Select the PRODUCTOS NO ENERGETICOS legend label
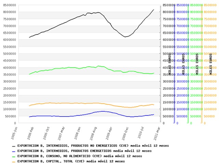Screen dimensions: 219x164 (x=93, y=146)
